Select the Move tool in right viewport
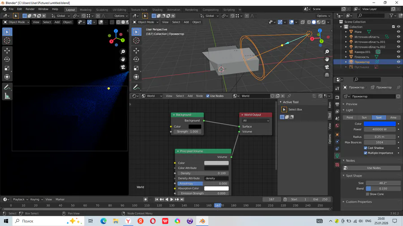Screen dimensions: 403x226 point(136,51)
